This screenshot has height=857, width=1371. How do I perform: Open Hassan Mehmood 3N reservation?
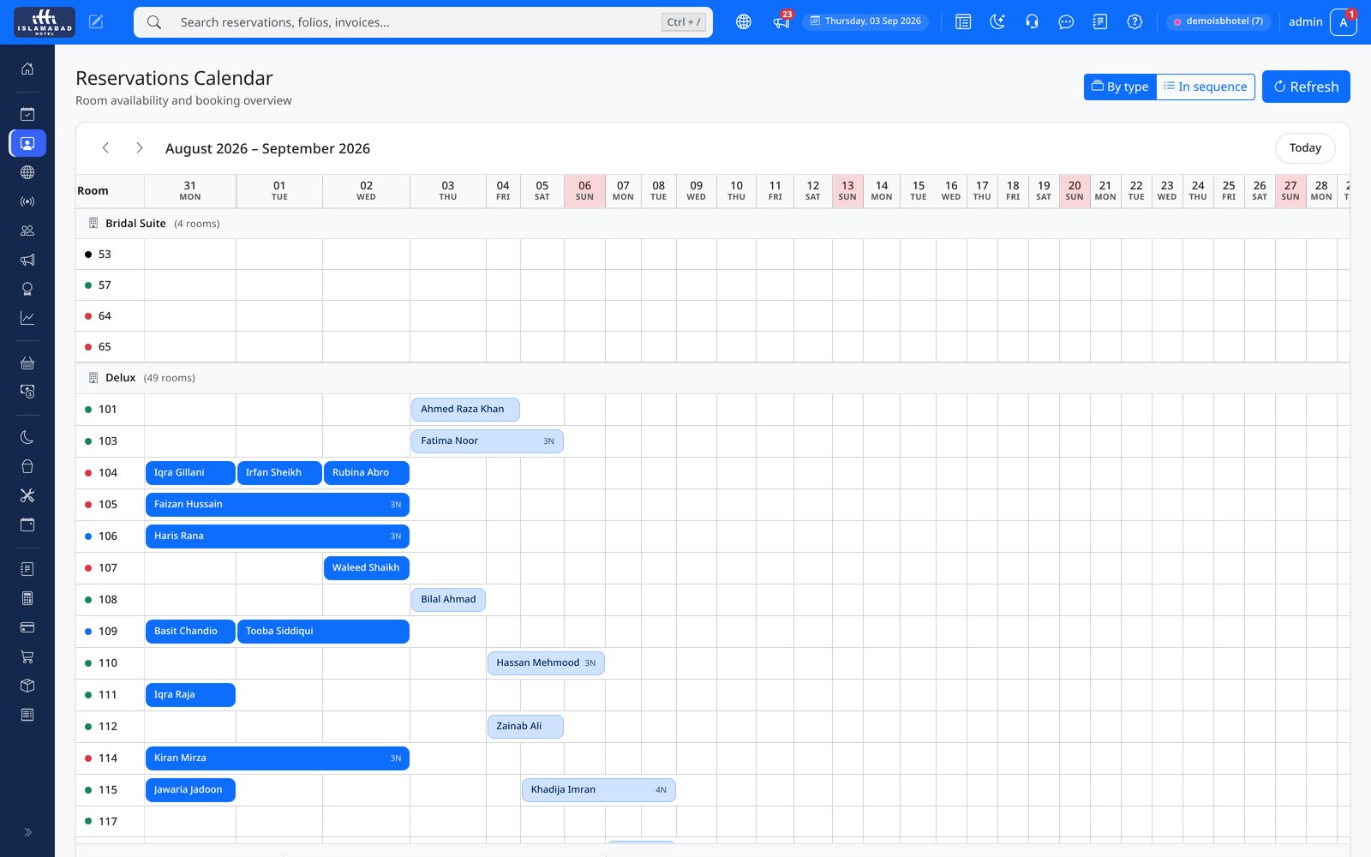[546, 663]
